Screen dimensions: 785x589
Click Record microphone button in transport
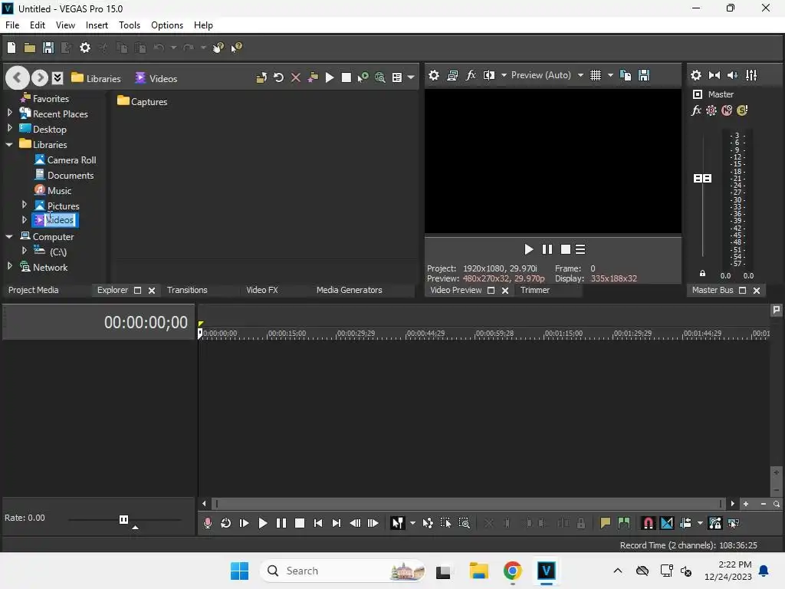click(207, 523)
